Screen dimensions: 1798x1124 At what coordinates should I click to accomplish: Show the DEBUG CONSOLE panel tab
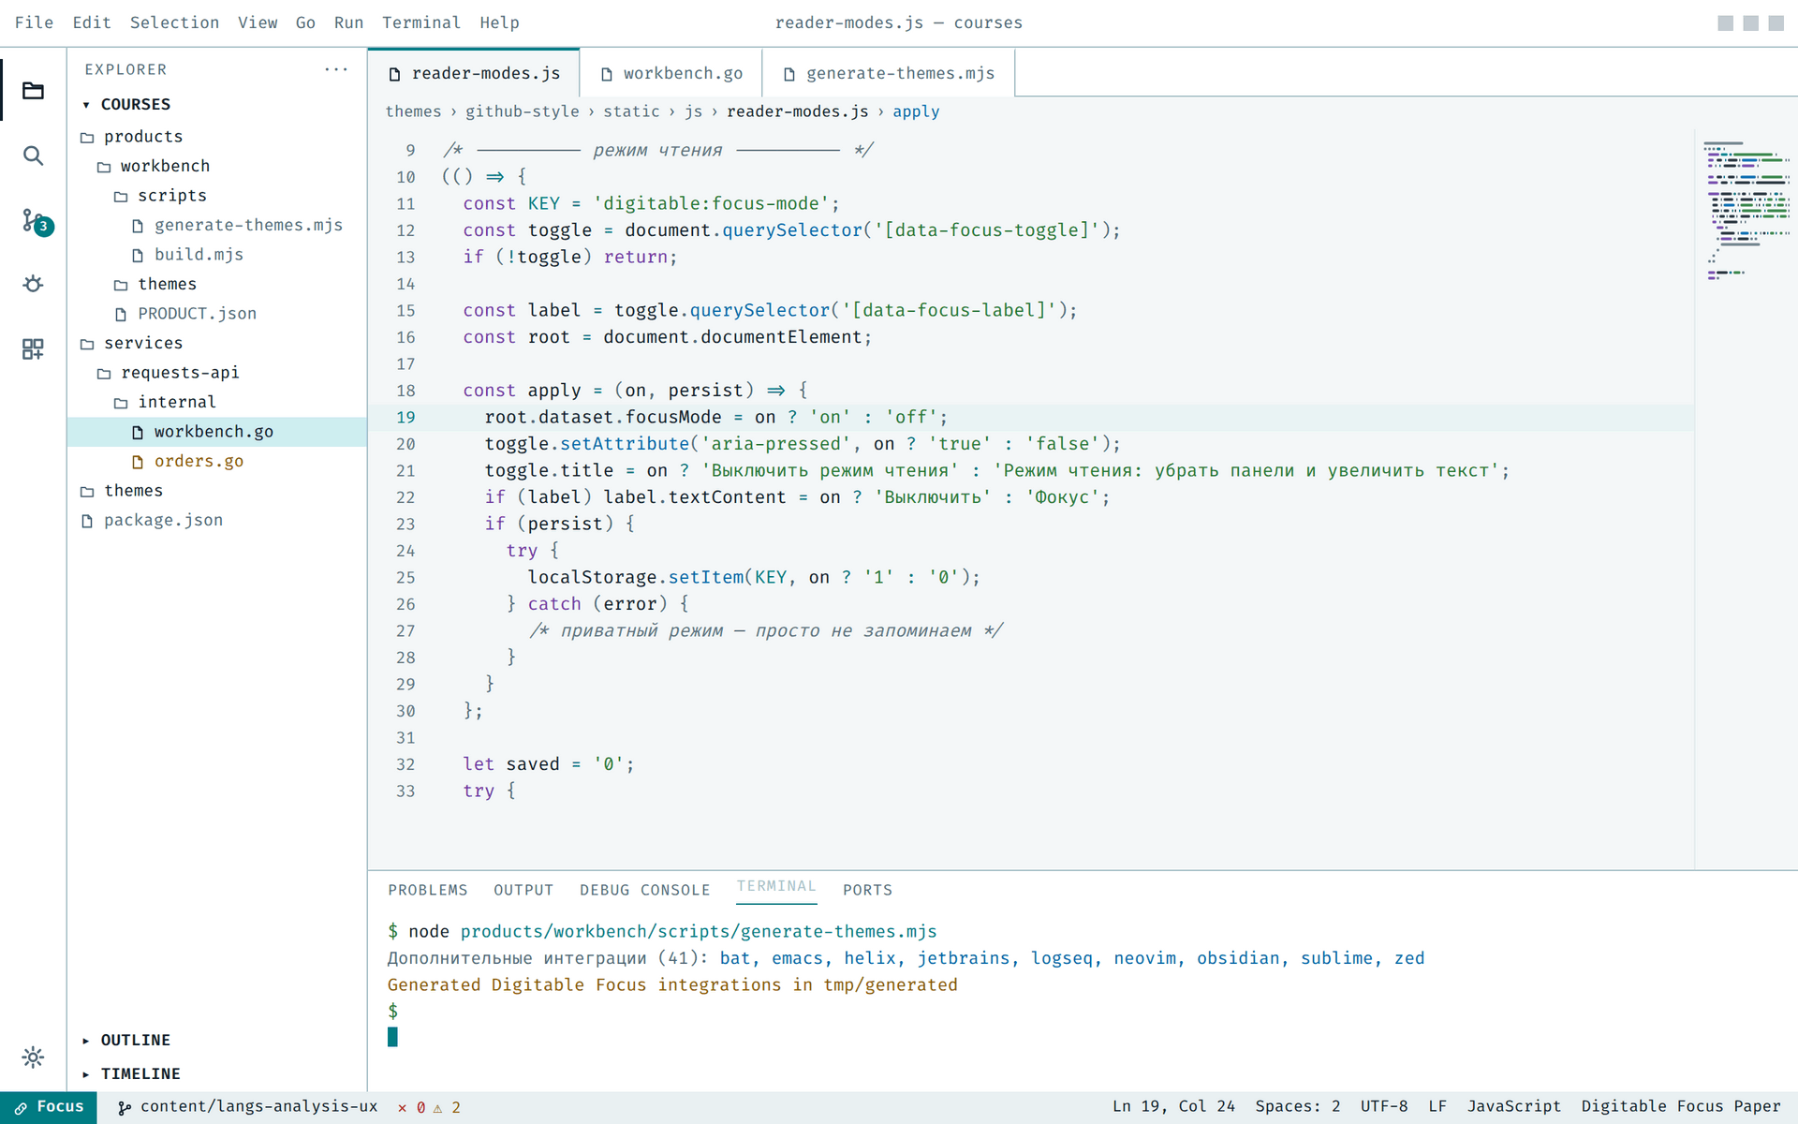[644, 890]
